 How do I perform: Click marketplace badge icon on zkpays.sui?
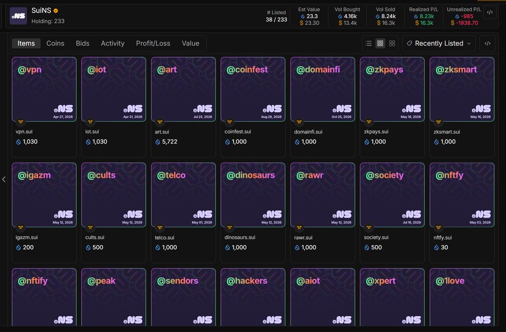(369, 122)
